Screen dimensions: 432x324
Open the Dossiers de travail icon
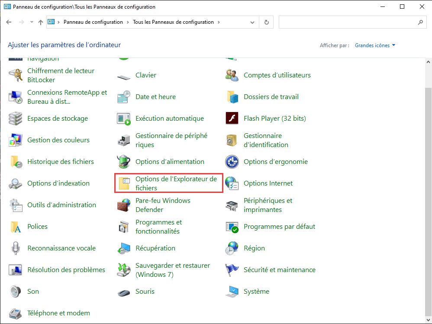tap(232, 97)
